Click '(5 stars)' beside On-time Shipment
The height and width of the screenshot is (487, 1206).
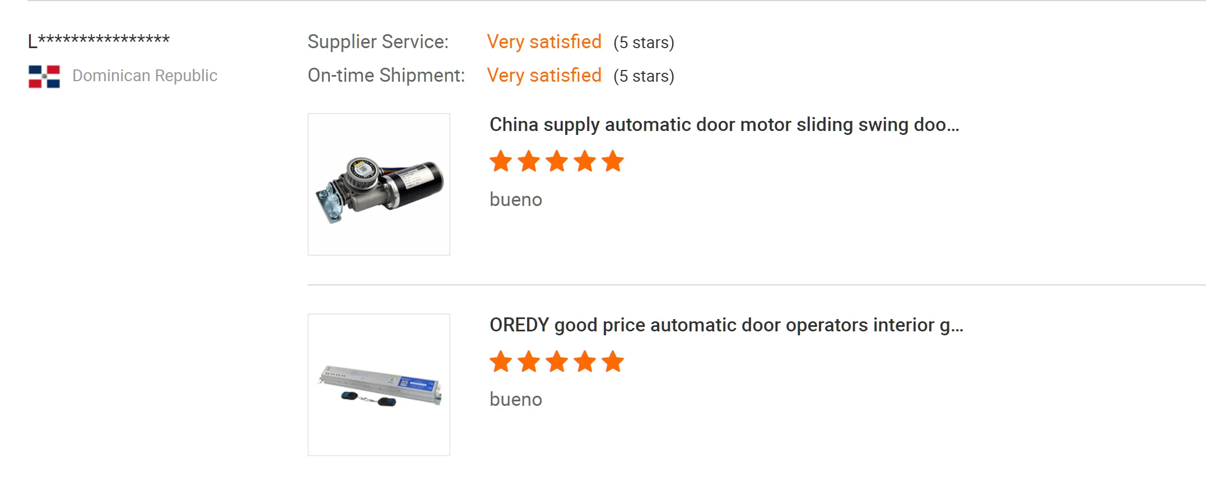pos(644,76)
